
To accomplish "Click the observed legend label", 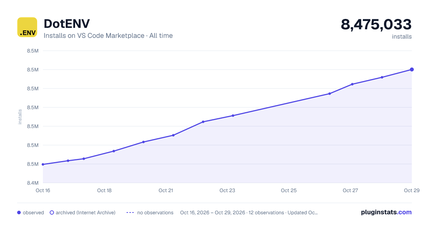I will (x=33, y=212).
